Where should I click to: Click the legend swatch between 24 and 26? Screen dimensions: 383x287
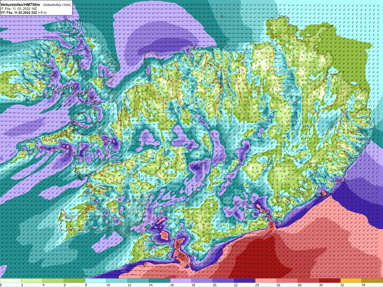point(266,281)
